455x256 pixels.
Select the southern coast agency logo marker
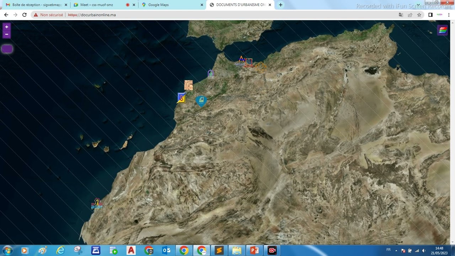[97, 204]
